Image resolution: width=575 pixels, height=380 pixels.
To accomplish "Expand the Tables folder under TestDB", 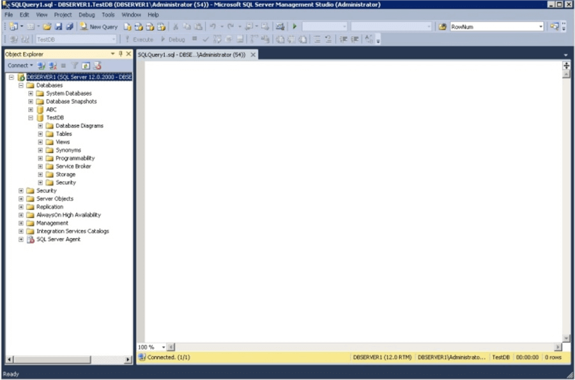I will pyautogui.click(x=40, y=134).
